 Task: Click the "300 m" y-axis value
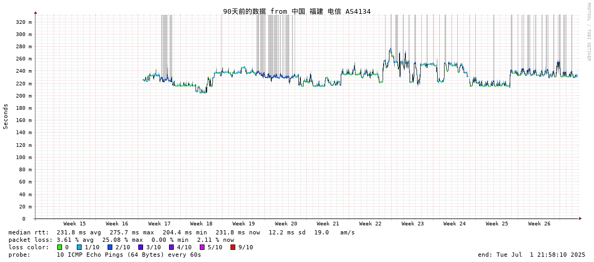tap(24, 34)
